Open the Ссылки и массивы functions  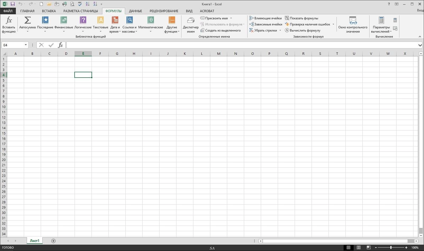pos(130,25)
